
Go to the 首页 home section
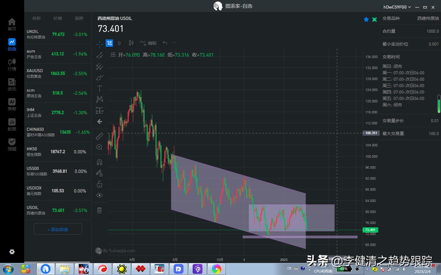(x=12, y=24)
